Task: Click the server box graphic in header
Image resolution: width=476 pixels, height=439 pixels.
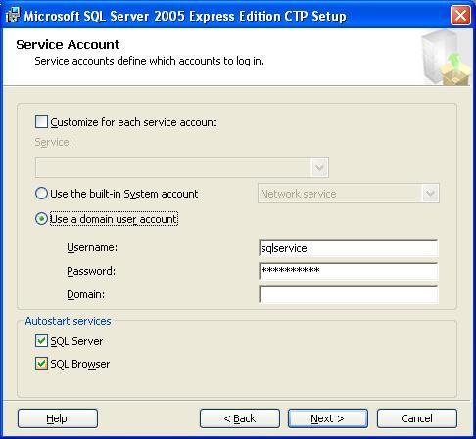Action: (446, 57)
